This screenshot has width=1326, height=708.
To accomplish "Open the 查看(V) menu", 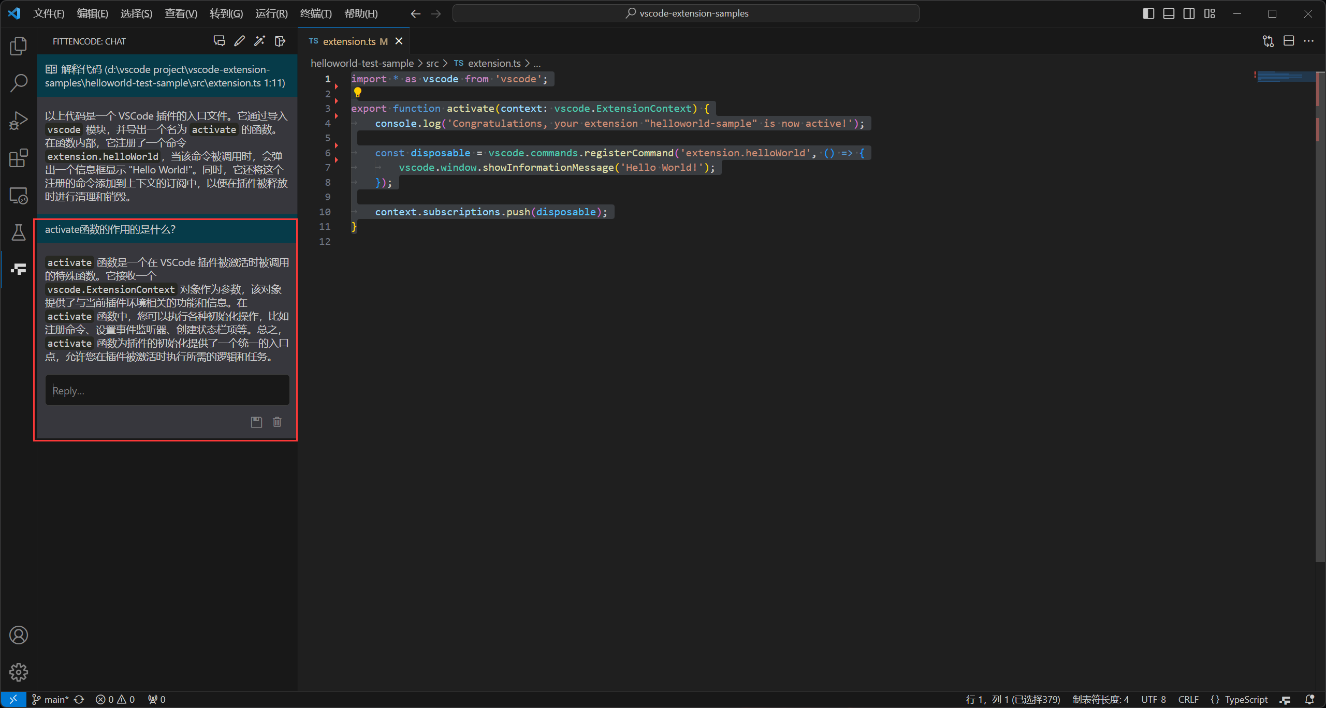I will [181, 13].
